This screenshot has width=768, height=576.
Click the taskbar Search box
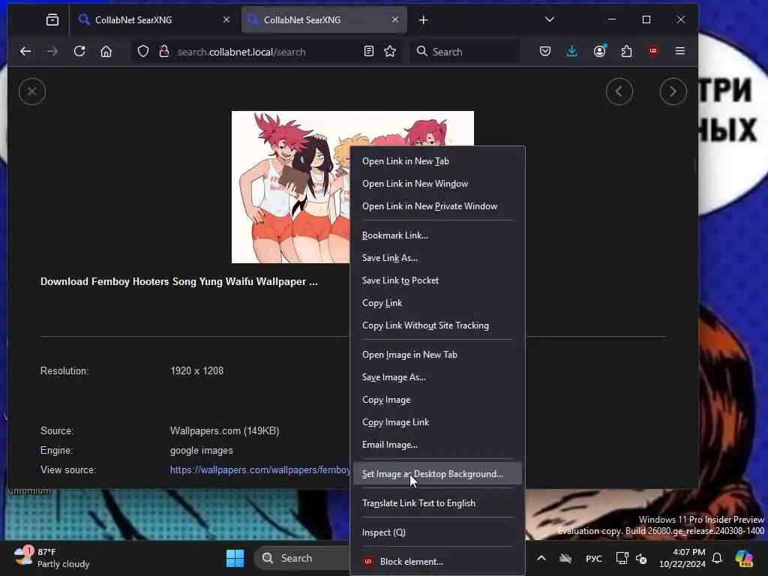pyautogui.click(x=303, y=558)
